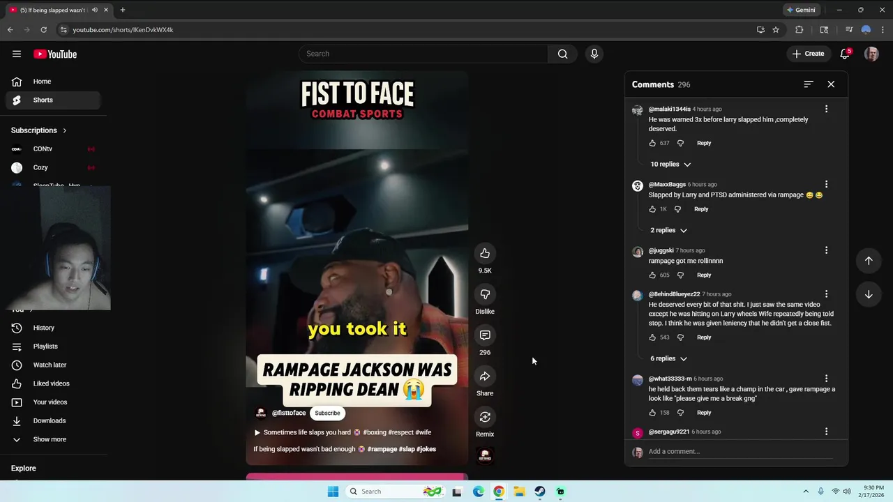Click the Add a comment field
Viewport: 893px width, 502px height.
740,452
